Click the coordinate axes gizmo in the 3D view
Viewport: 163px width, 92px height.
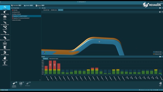point(45,53)
